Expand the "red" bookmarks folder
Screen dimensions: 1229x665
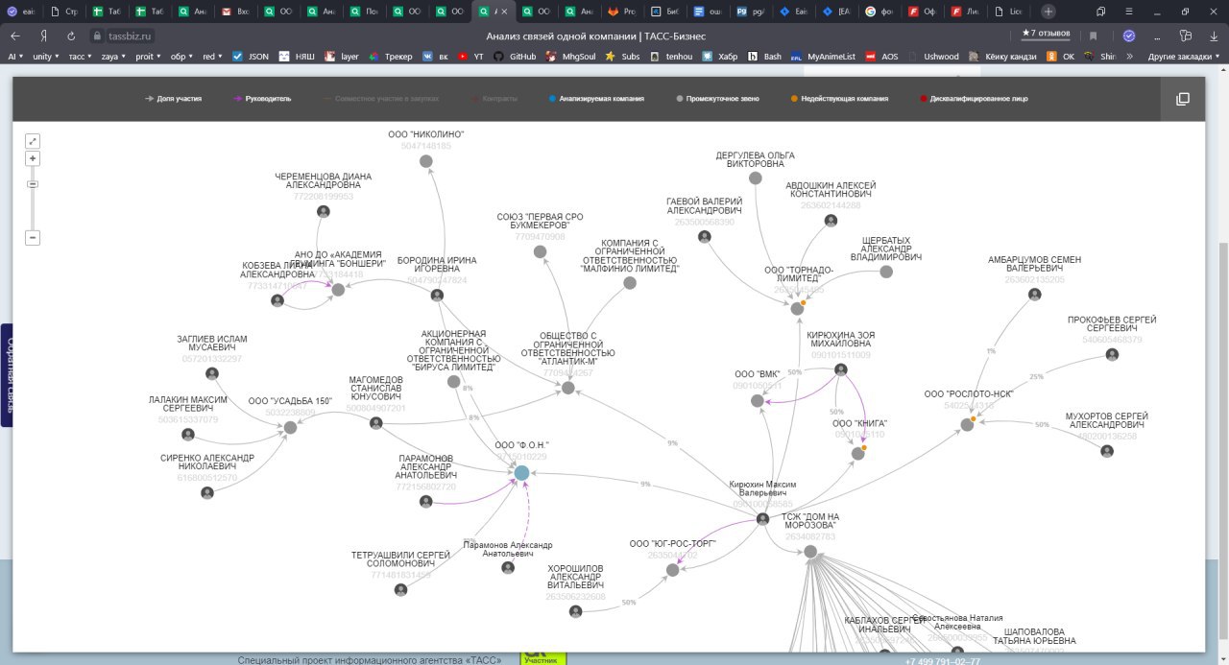pyautogui.click(x=213, y=57)
